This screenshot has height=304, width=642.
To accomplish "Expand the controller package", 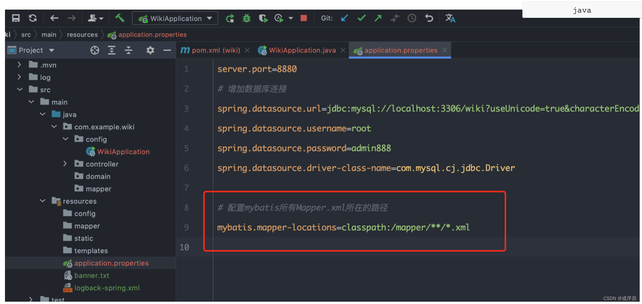I will [x=65, y=164].
